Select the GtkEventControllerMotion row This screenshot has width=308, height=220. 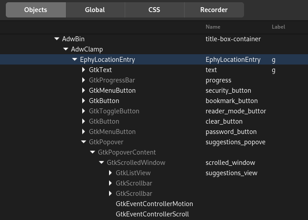click(x=154, y=204)
